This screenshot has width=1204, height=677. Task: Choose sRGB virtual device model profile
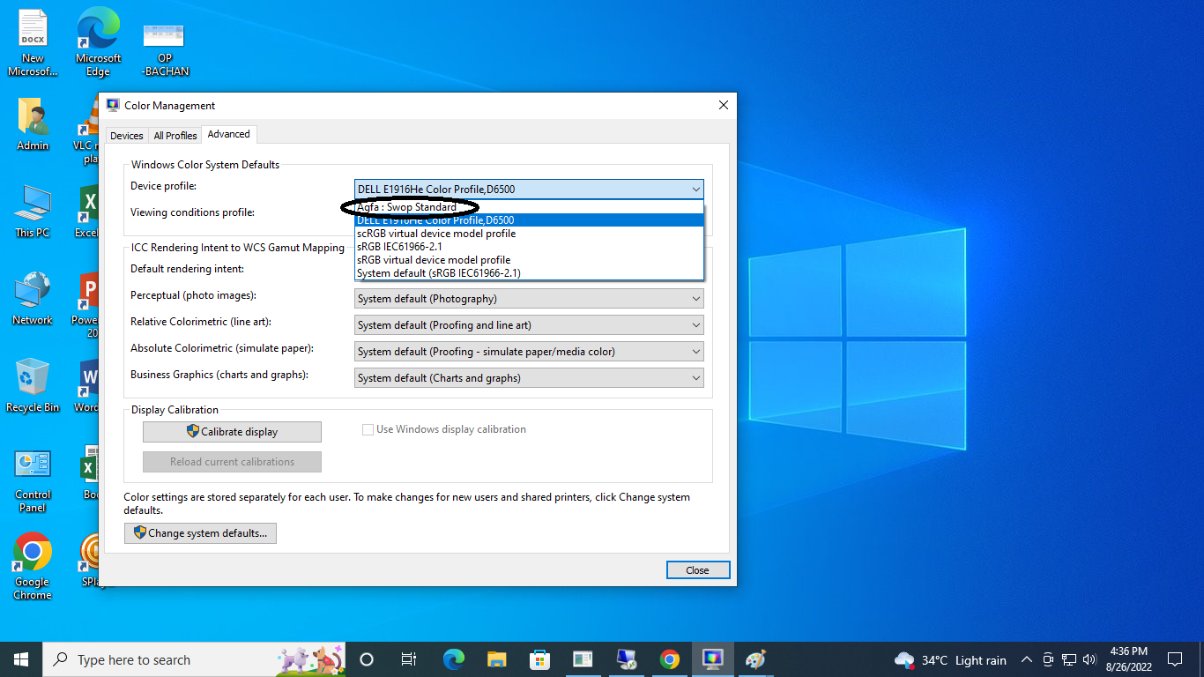tap(529, 260)
